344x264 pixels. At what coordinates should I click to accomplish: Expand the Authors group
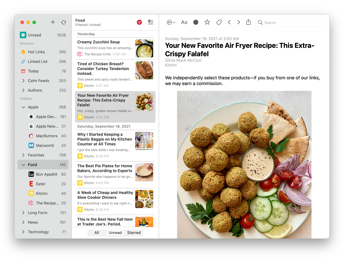click(23, 90)
